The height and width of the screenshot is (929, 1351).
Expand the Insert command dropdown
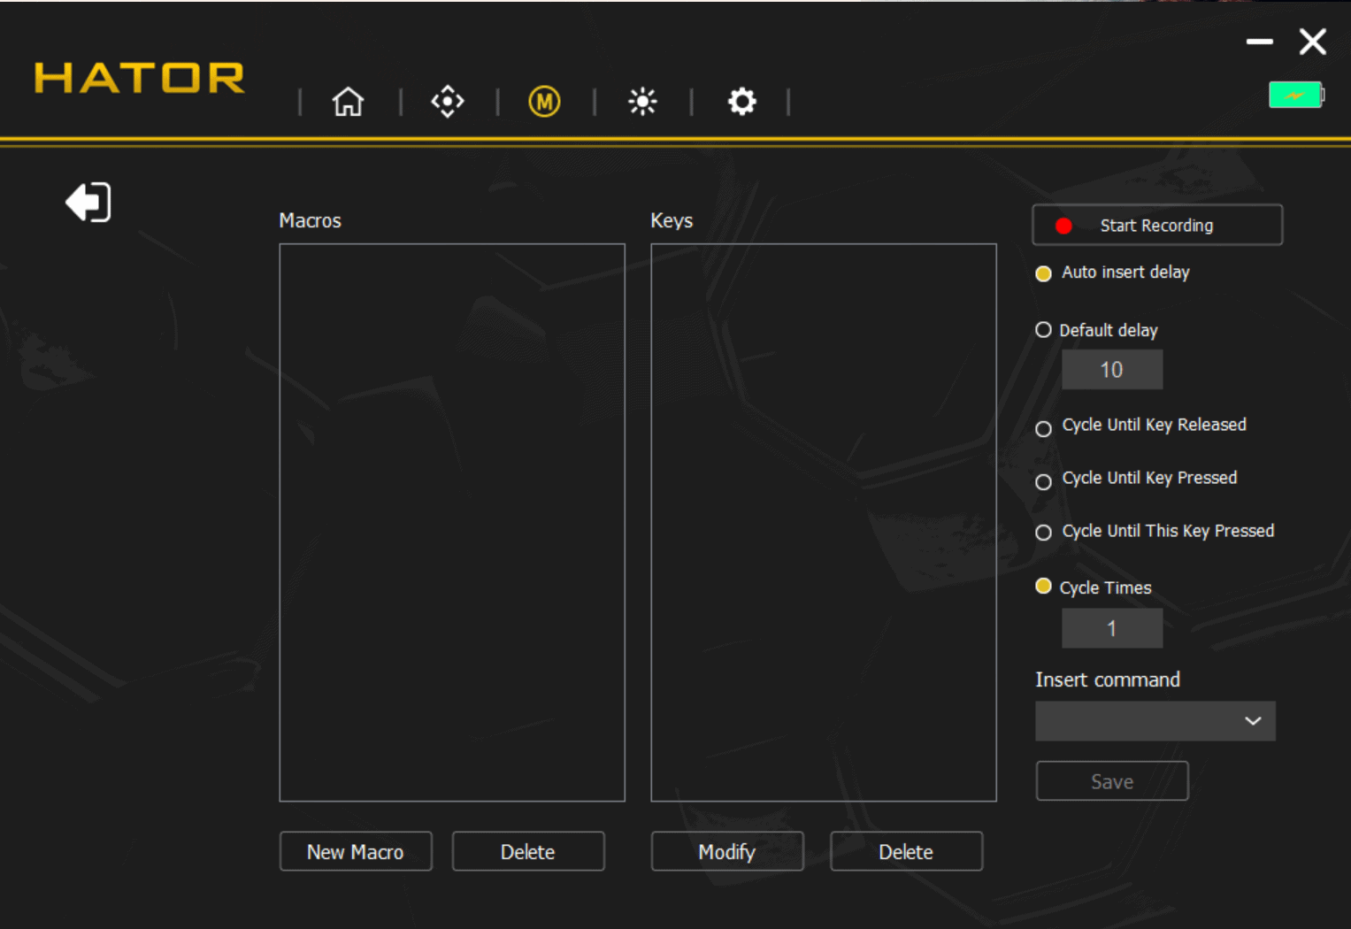click(x=1155, y=721)
